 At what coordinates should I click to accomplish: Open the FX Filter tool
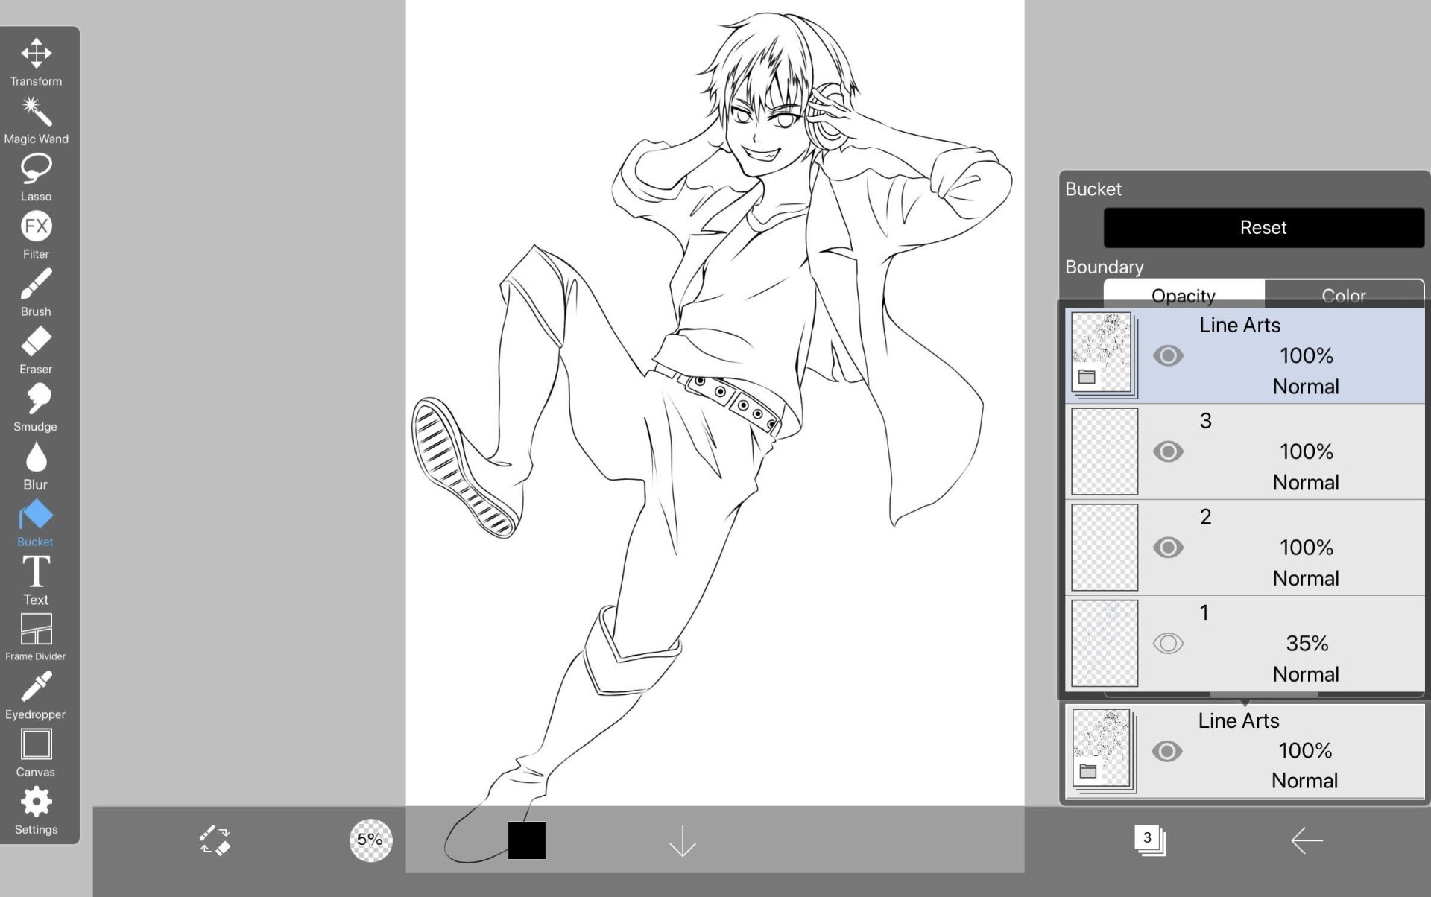[36, 235]
